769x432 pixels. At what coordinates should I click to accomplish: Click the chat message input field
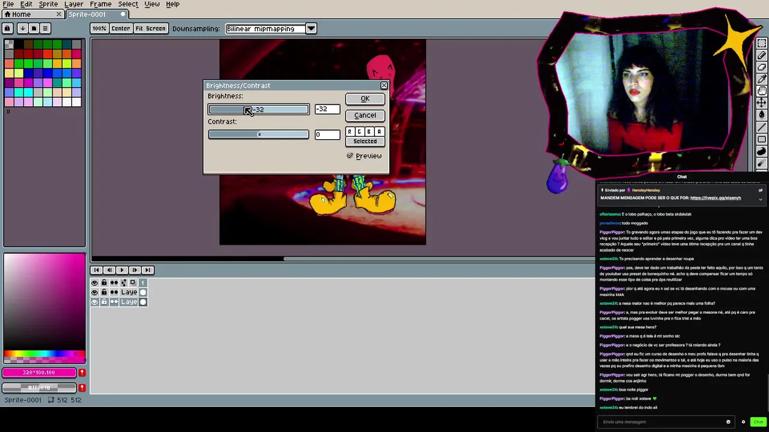tap(666, 422)
